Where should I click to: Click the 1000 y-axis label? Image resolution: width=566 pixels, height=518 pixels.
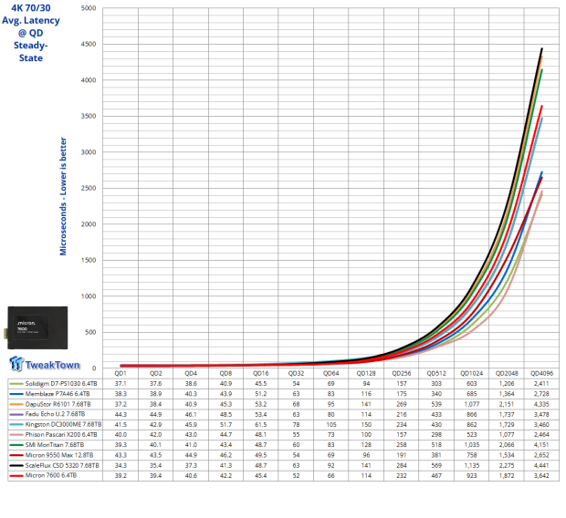[89, 296]
